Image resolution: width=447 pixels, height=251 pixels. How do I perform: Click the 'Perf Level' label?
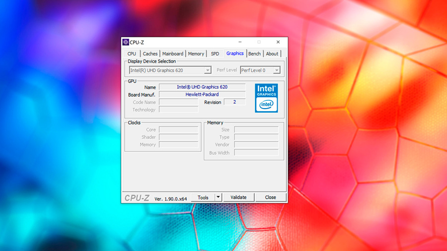click(226, 70)
